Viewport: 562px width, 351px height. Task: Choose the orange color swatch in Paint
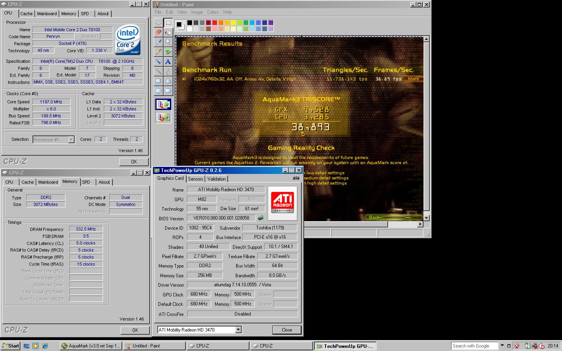[x=221, y=23]
